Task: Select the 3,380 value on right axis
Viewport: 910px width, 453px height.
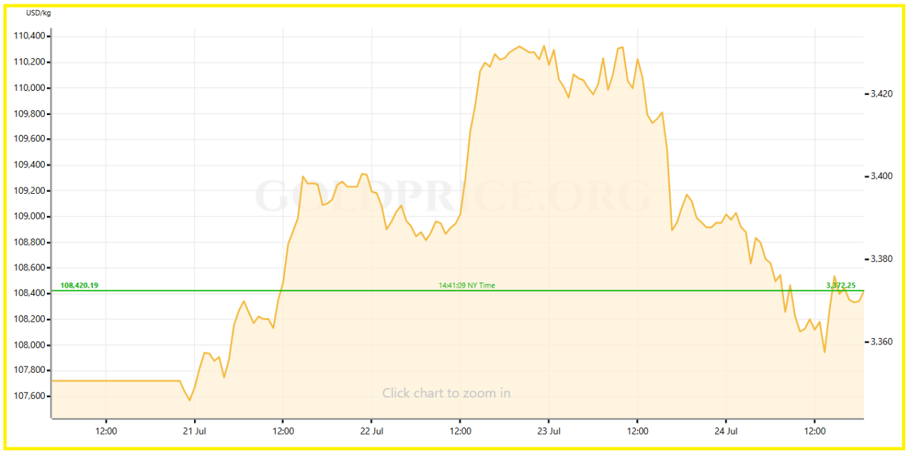Action: pyautogui.click(x=881, y=259)
